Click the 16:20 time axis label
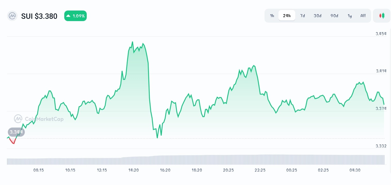Viewport: 391px width, 185px height. pyautogui.click(x=165, y=170)
